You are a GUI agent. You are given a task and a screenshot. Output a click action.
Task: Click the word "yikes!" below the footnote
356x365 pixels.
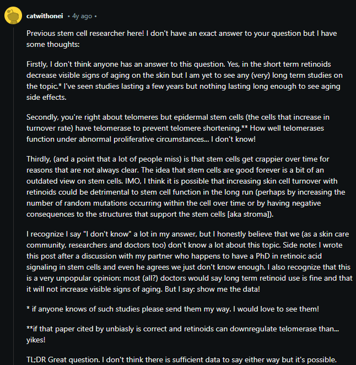coord(36,340)
